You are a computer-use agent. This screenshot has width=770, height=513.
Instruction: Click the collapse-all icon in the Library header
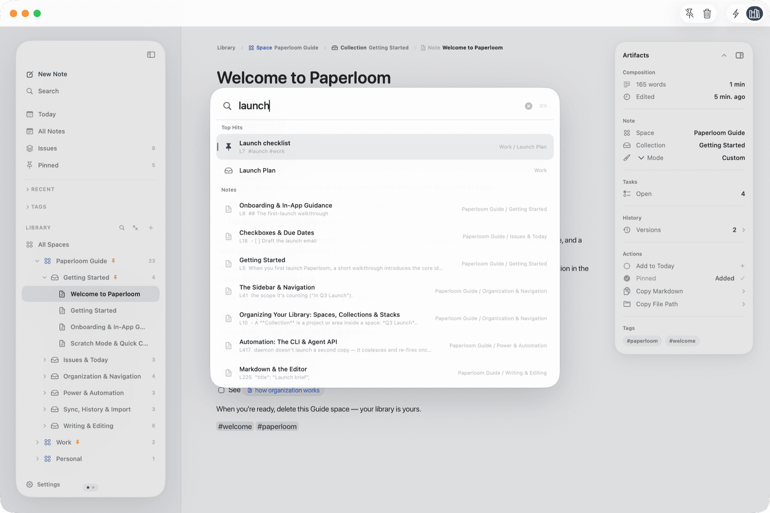pos(136,228)
